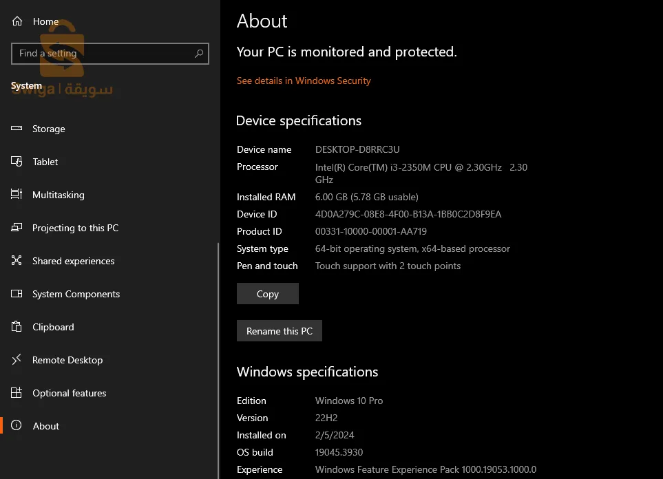This screenshot has width=663, height=479.
Task: Copy the device specifications
Action: coord(267,294)
